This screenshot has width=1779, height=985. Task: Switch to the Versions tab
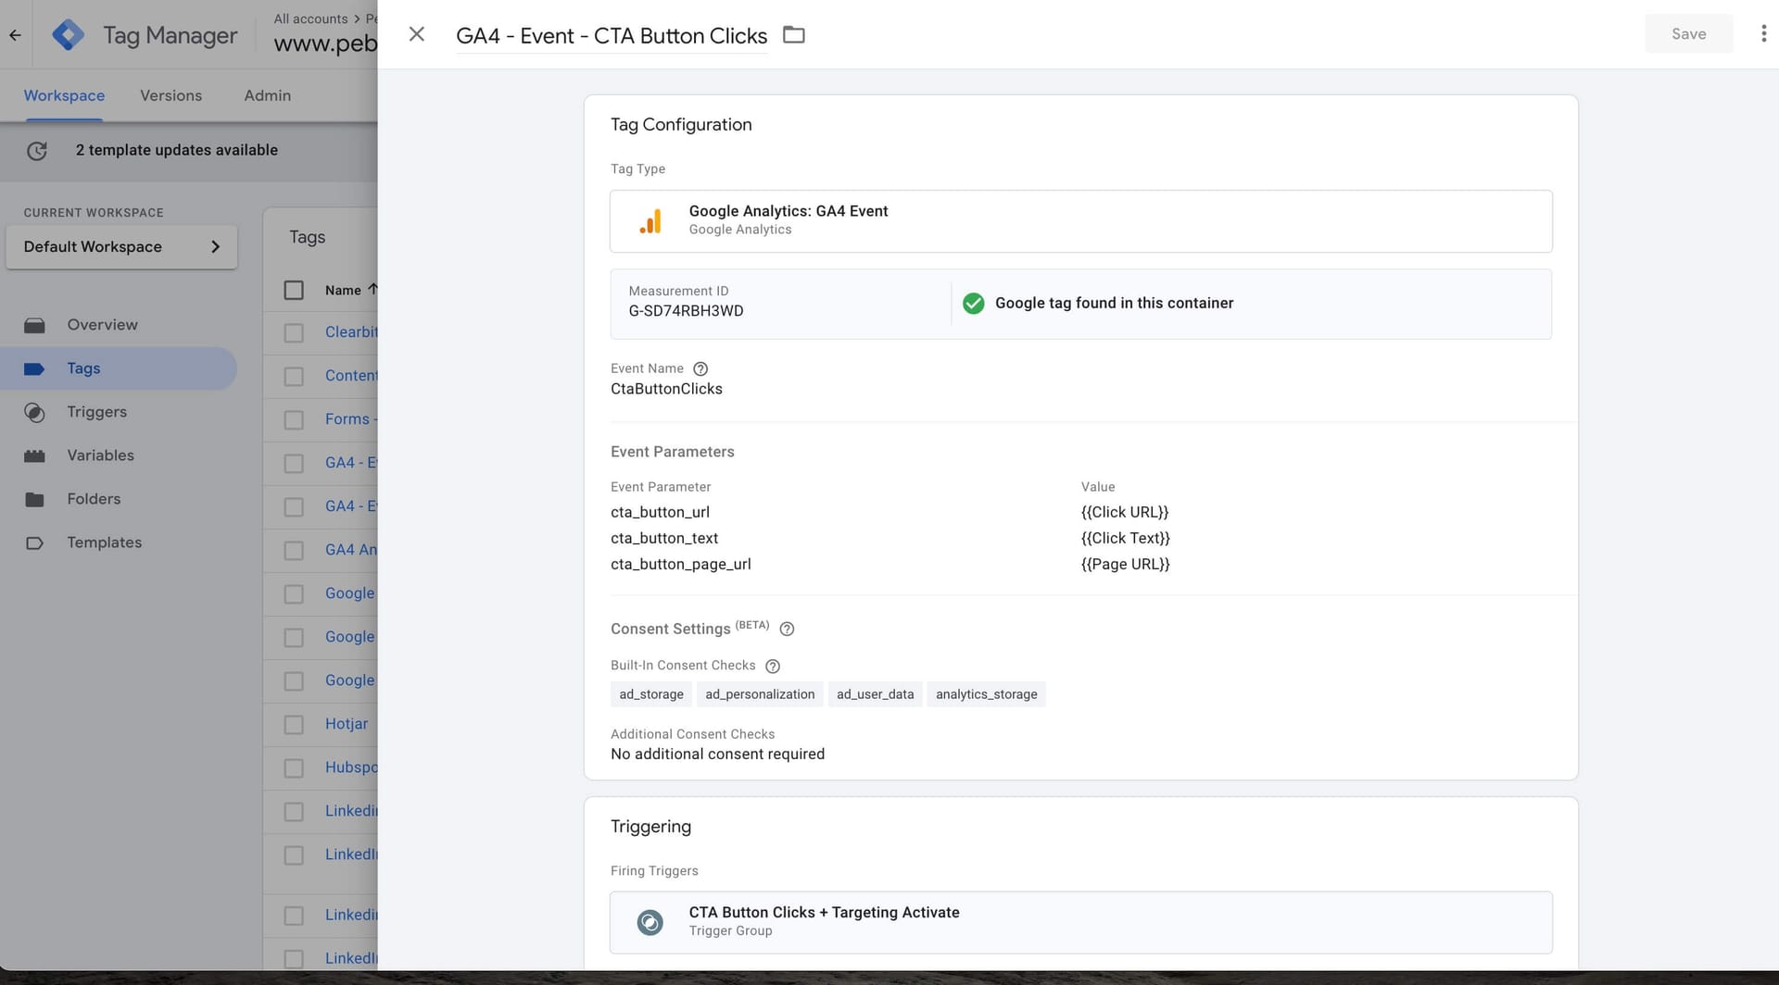click(x=170, y=95)
